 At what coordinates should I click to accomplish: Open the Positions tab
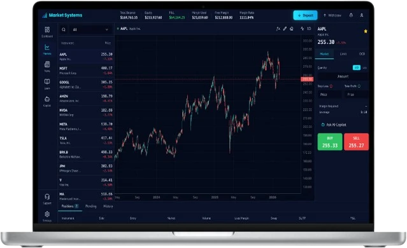(70, 206)
